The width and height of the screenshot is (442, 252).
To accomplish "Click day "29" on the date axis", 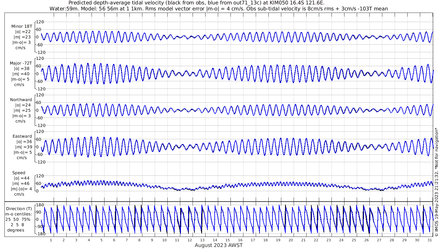I will click(x=404, y=240).
